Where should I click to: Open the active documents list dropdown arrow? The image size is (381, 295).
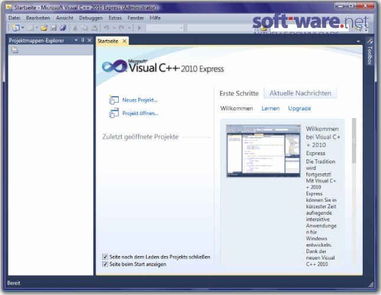pos(358,41)
